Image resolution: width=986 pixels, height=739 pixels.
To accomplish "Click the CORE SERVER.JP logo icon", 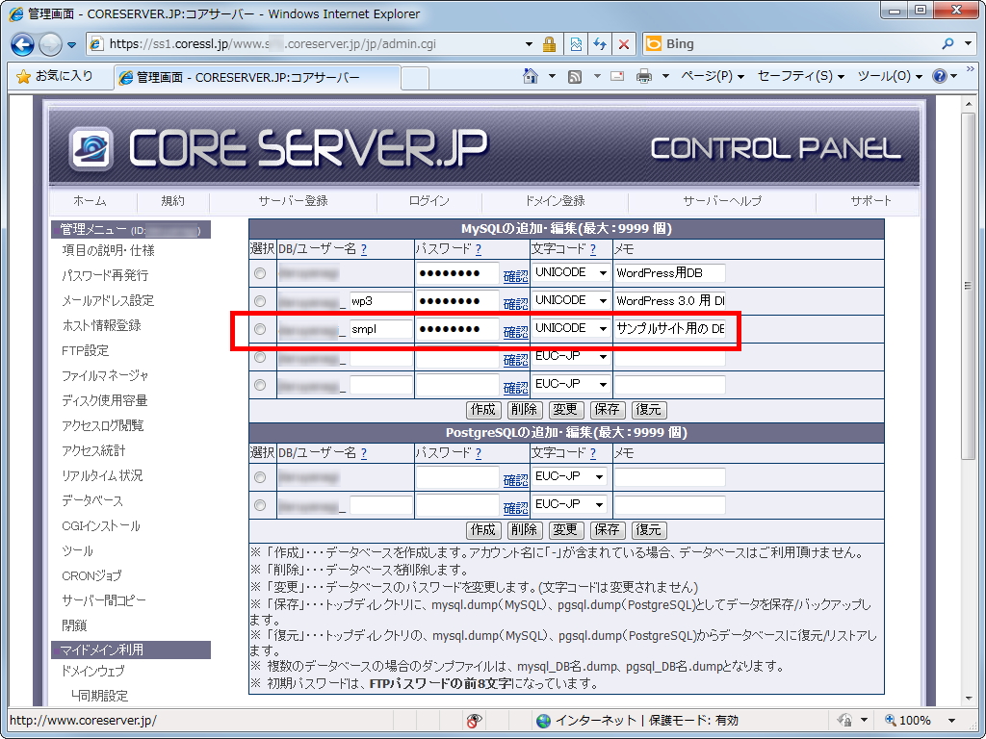I will (x=91, y=148).
